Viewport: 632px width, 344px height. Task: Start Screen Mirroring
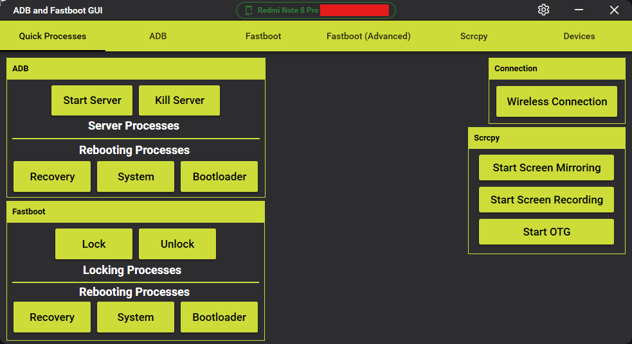click(x=546, y=168)
